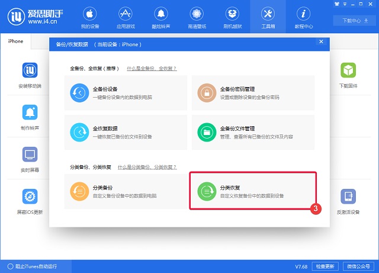Image resolution: width=379 pixels, height=273 pixels.
Task: Close the 备份/恢复数据 dialog
Action: (x=321, y=41)
